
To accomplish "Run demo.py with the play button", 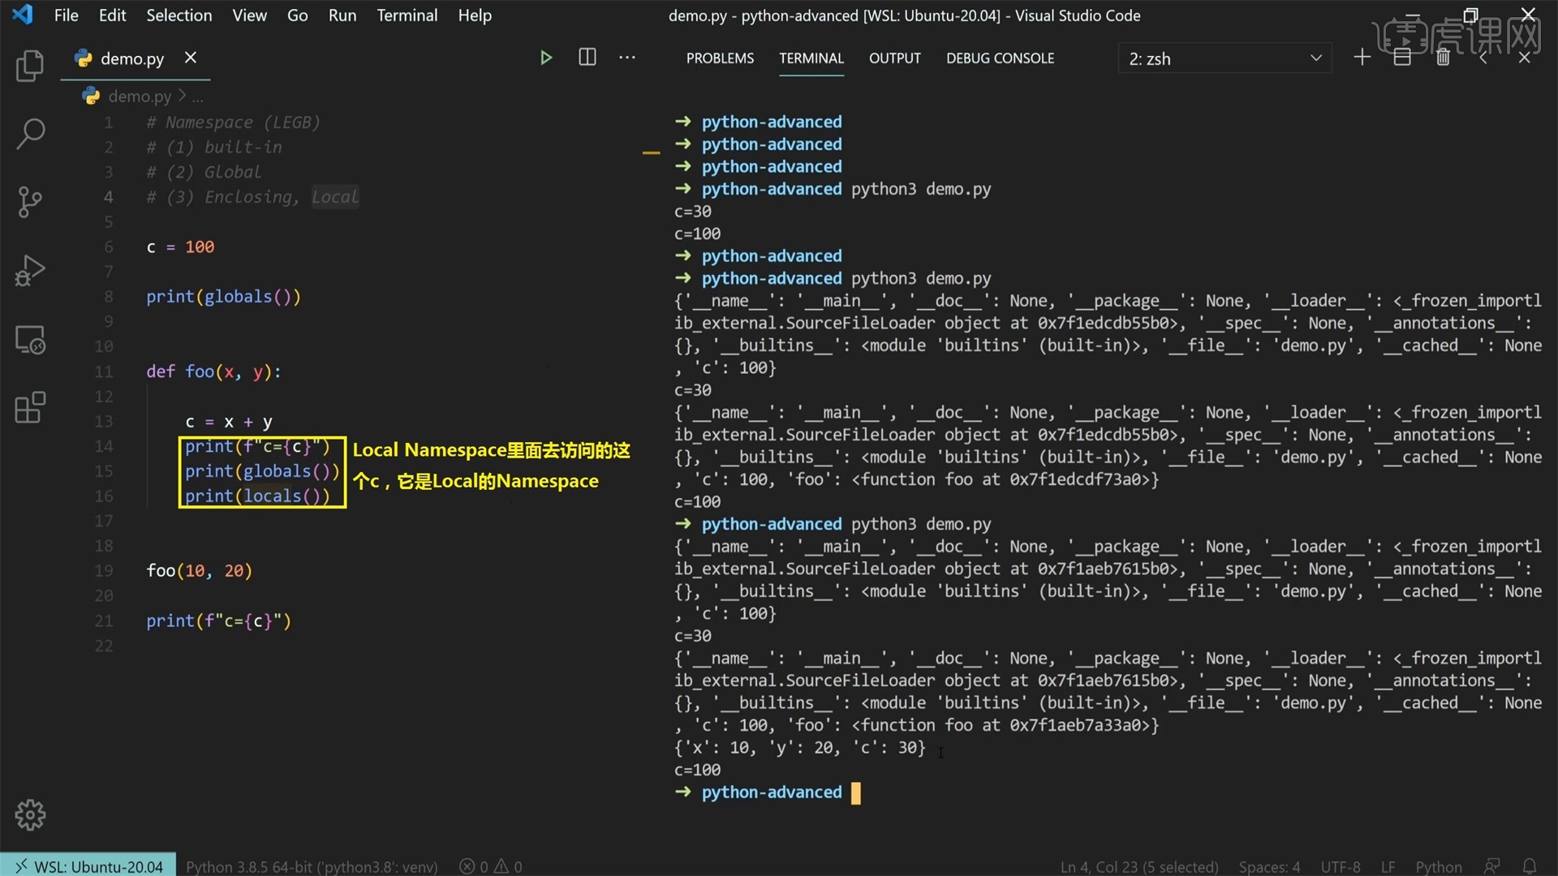I will pos(545,57).
